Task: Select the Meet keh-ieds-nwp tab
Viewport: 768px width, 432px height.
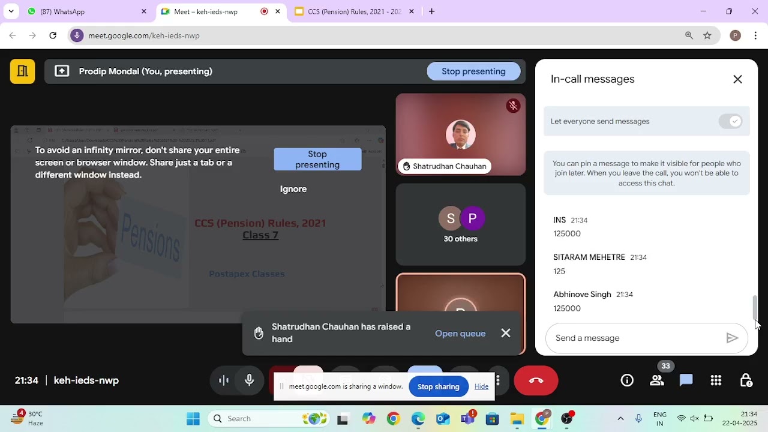Action: point(221,11)
